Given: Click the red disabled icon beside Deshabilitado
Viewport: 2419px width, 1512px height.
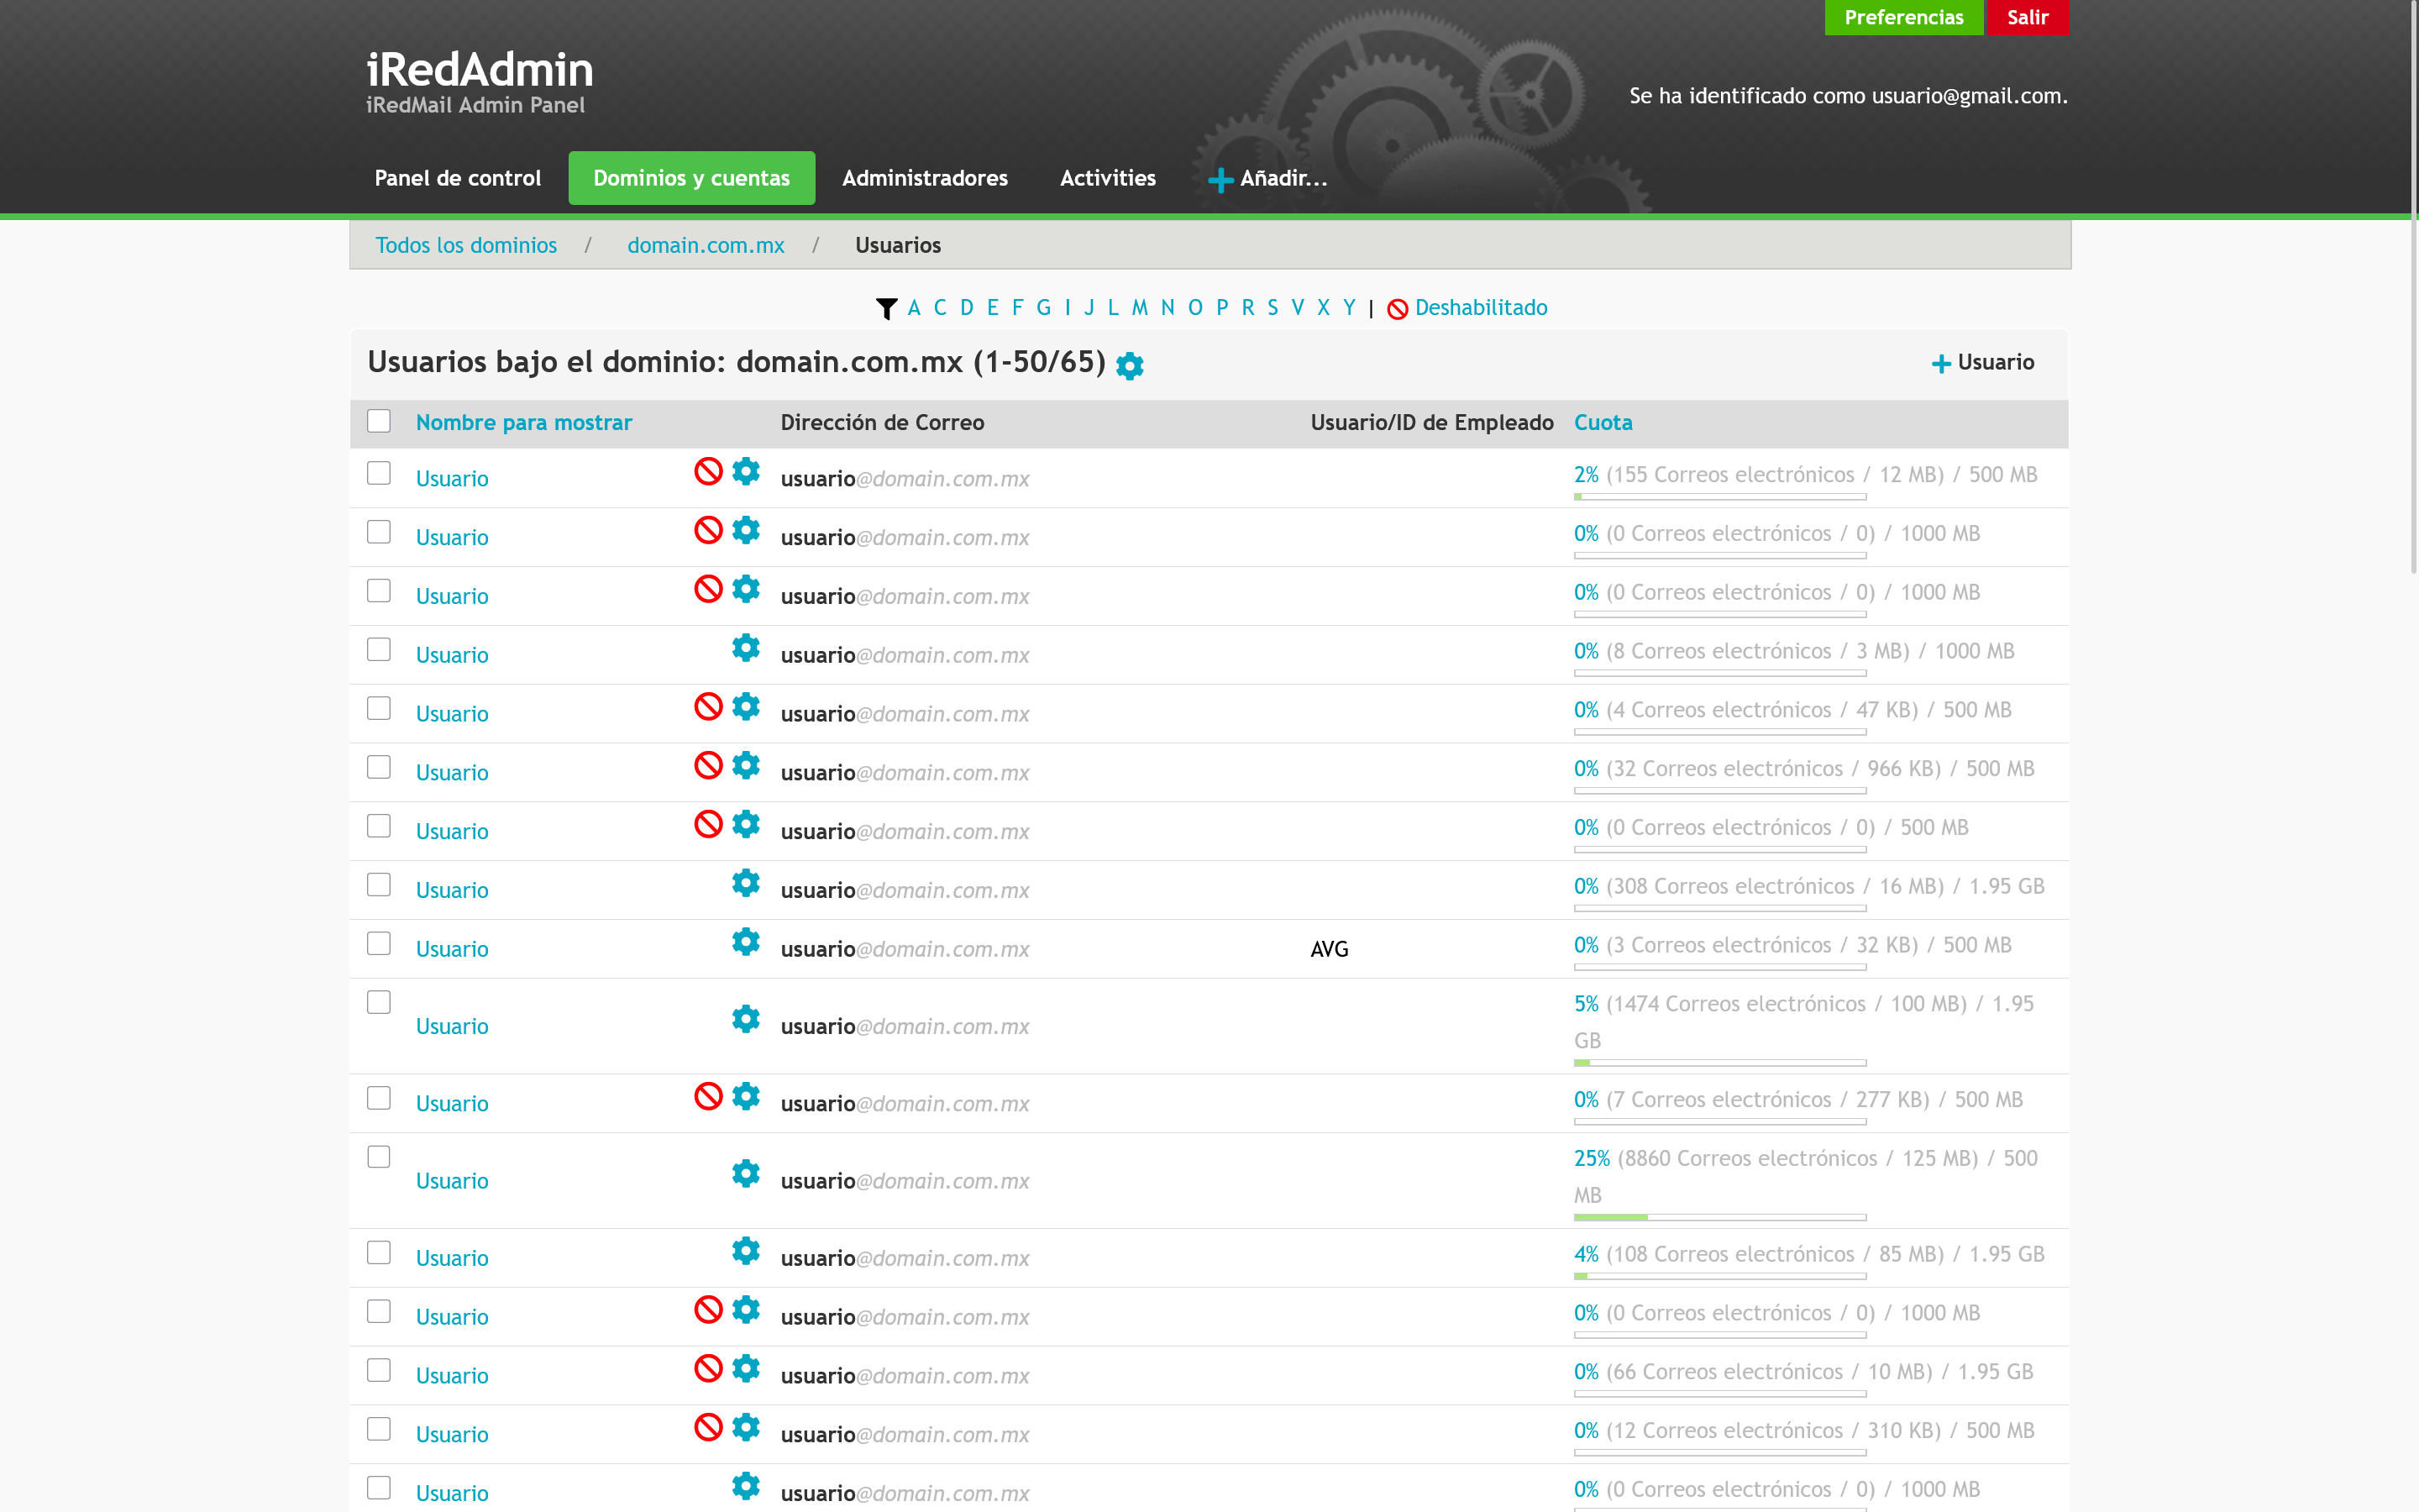Looking at the screenshot, I should tap(1398, 309).
